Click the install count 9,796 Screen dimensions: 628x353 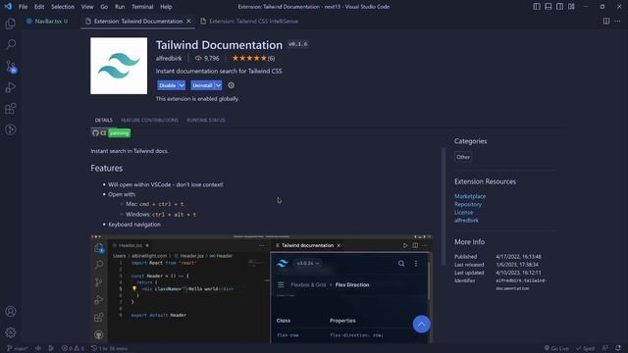coord(207,59)
